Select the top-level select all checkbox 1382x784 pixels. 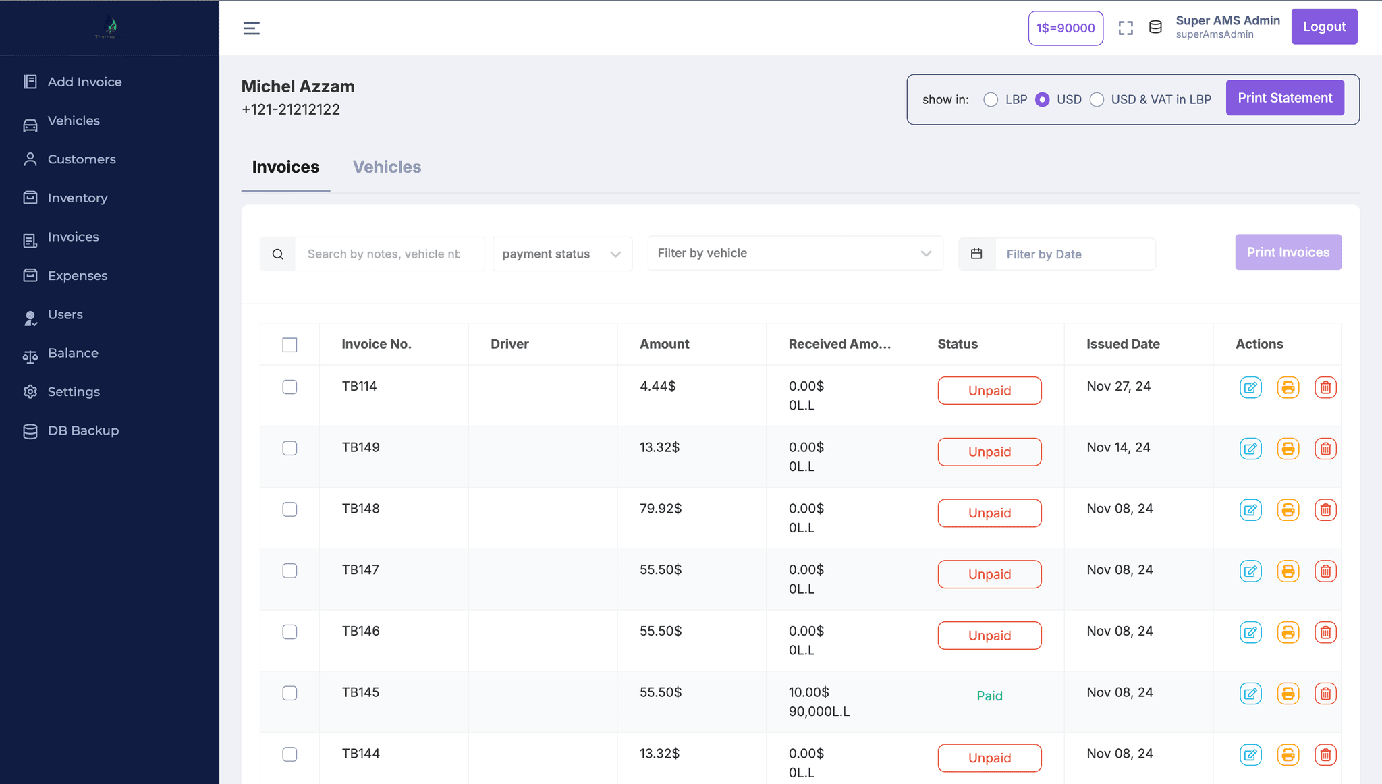289,345
